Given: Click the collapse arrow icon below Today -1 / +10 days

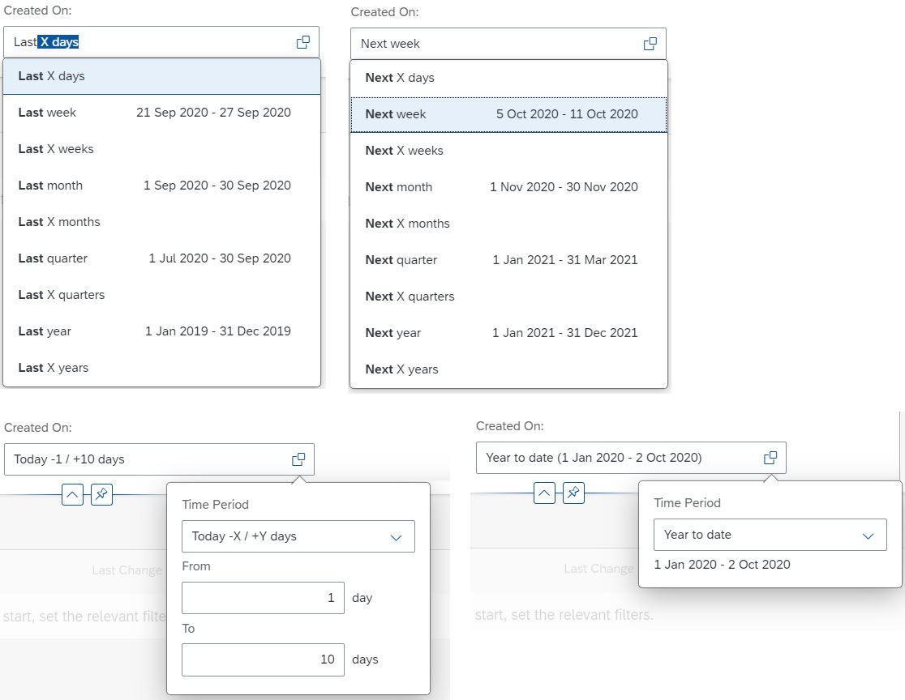Looking at the screenshot, I should click(x=72, y=494).
